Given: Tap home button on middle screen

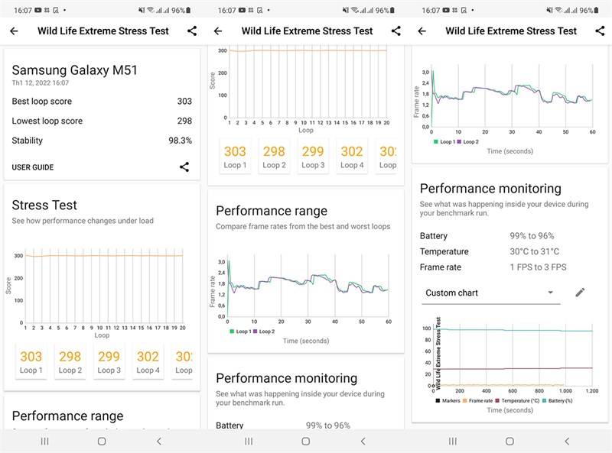Looking at the screenshot, I should pyautogui.click(x=306, y=441).
